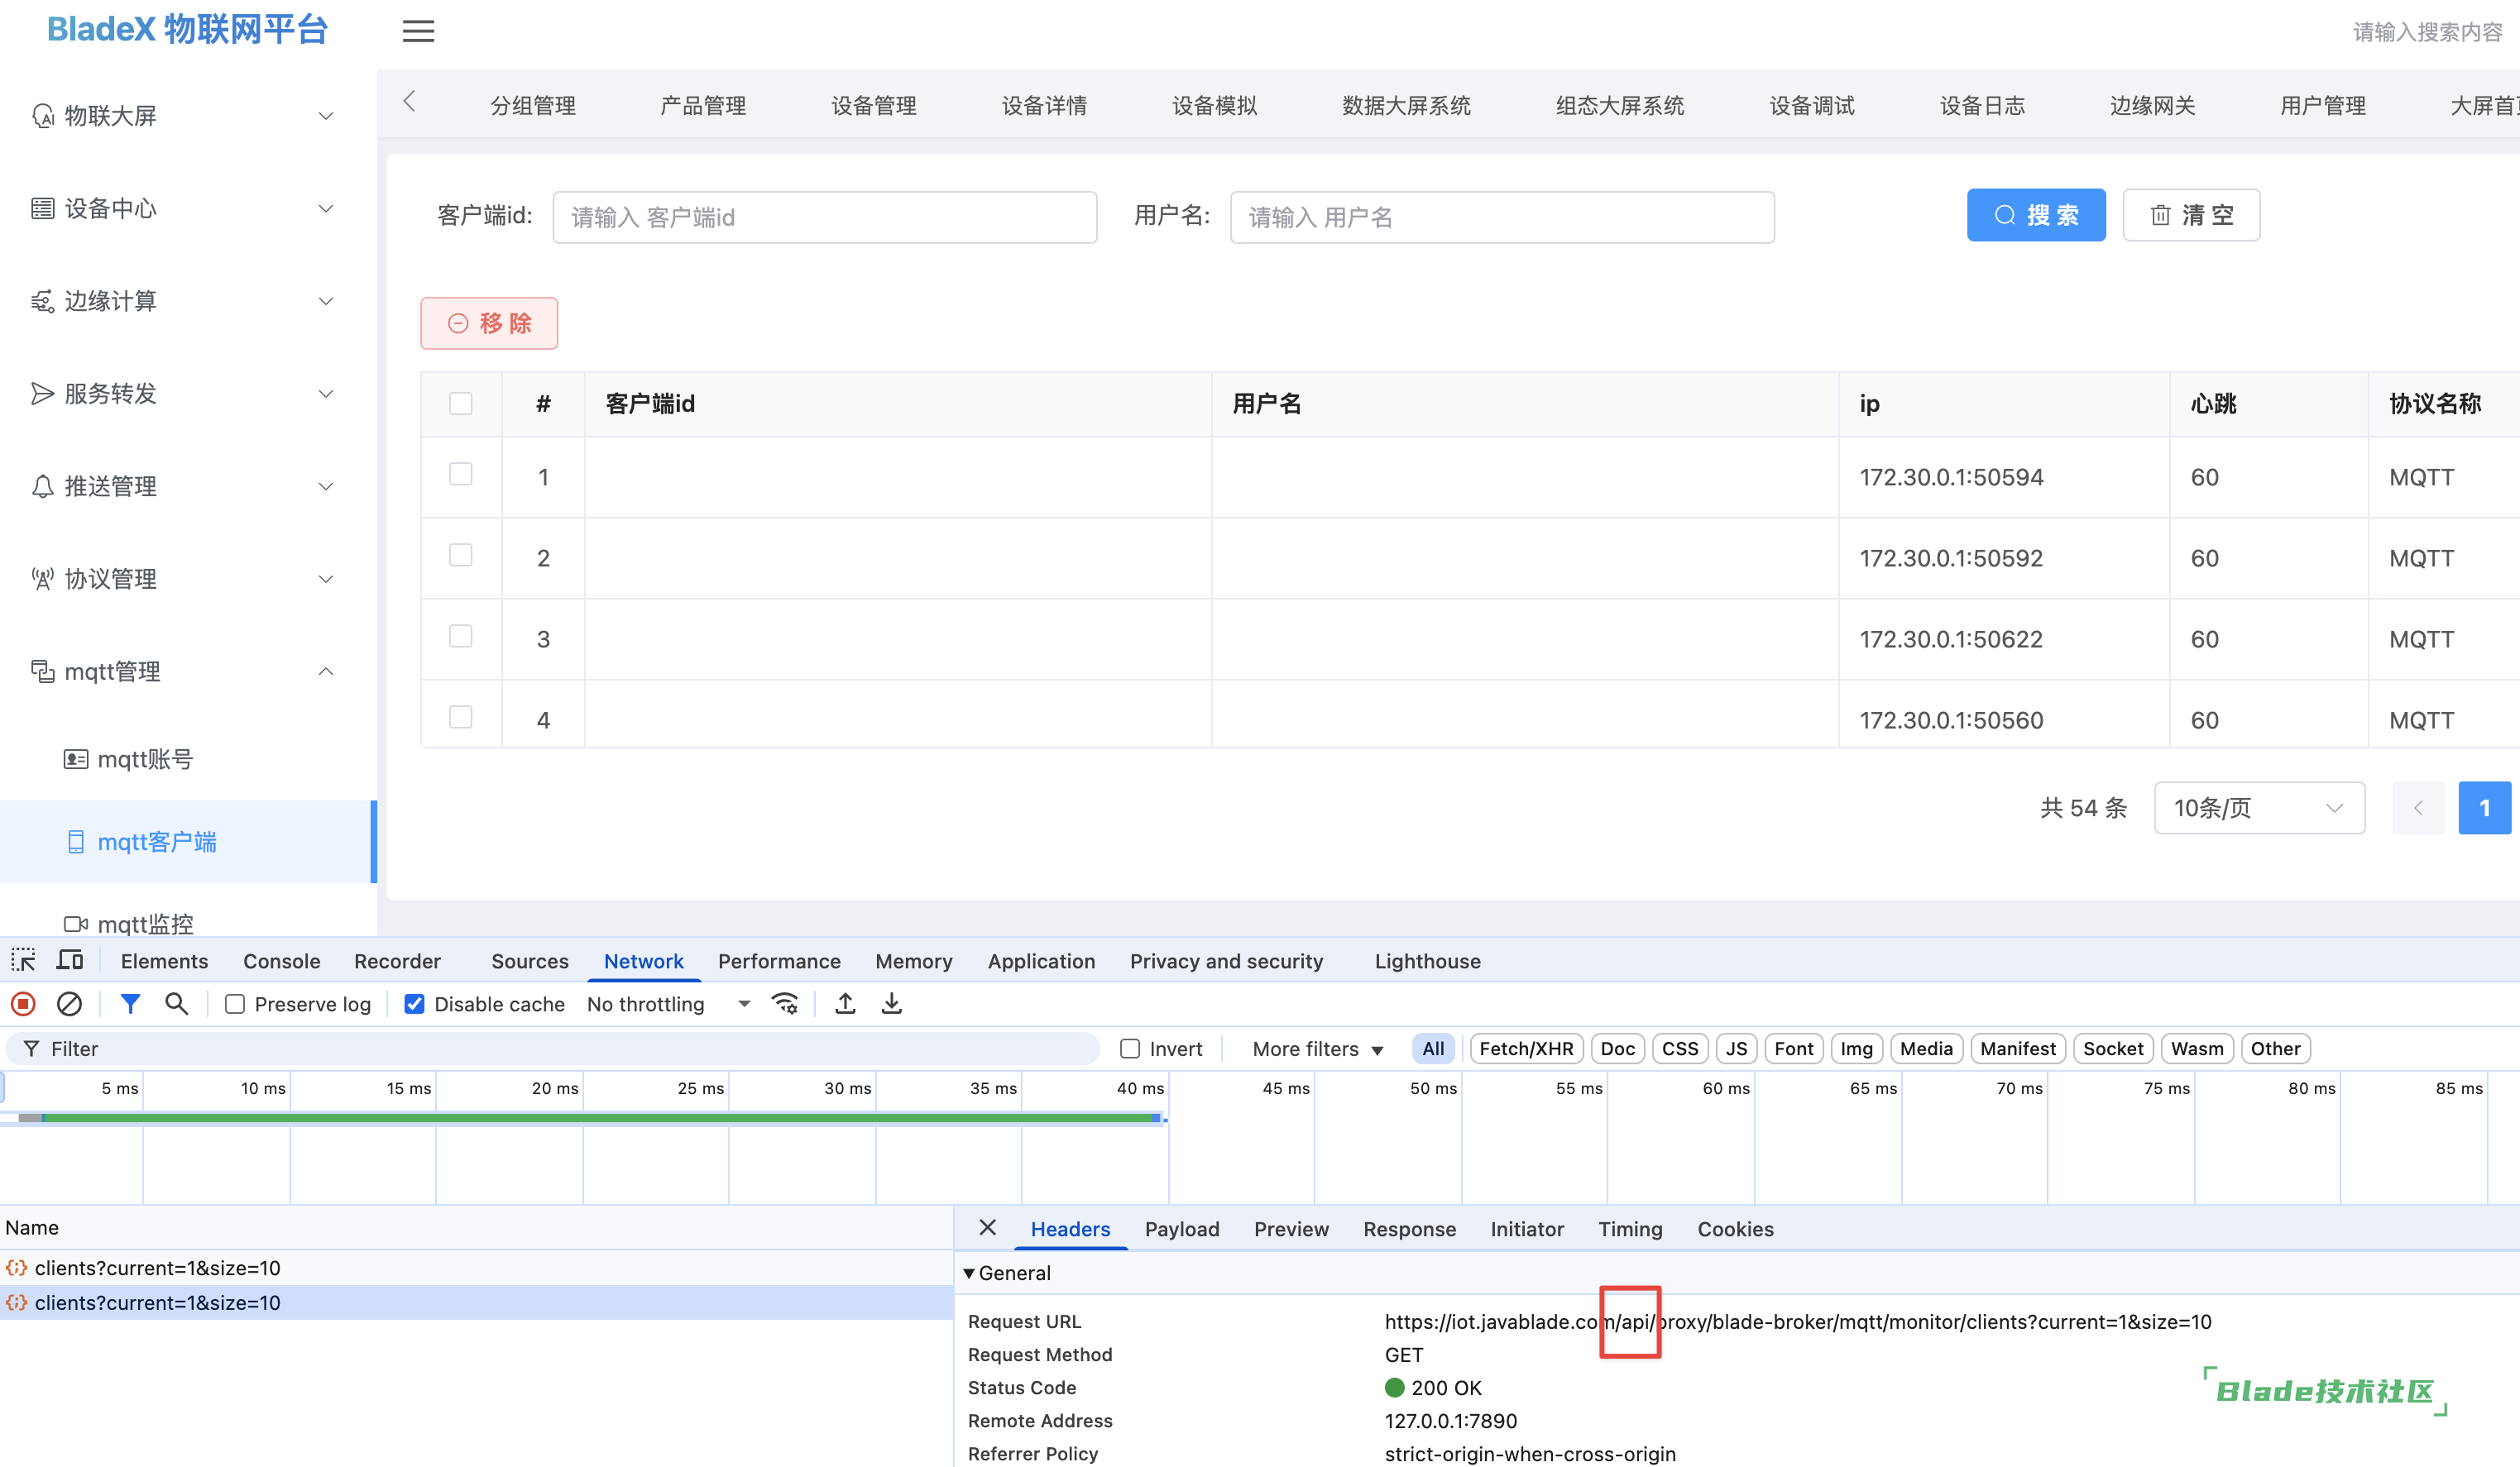The height and width of the screenshot is (1467, 2520).
Task: Click the blue 搜索 button
Action: click(2036, 215)
